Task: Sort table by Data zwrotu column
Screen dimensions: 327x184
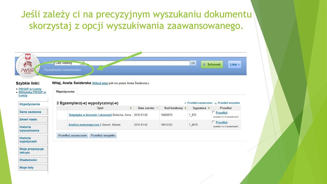Action: click(x=146, y=108)
